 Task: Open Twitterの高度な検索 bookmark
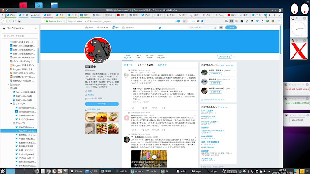click(24, 92)
